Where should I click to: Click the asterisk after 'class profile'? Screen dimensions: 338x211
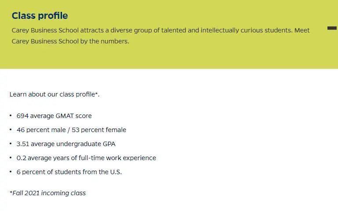[x=97, y=93]
